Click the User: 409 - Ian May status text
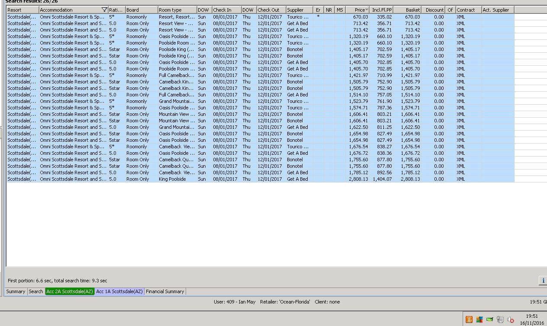This screenshot has width=547, height=326. pyautogui.click(x=235, y=302)
